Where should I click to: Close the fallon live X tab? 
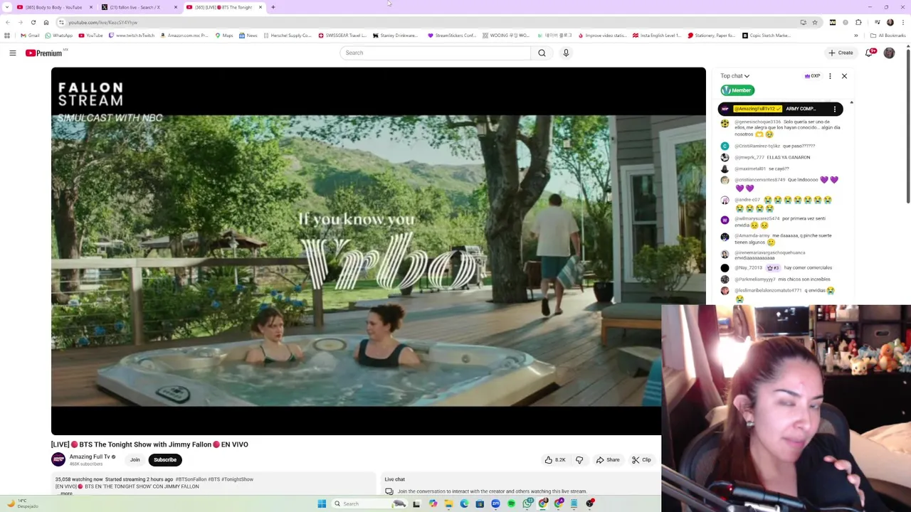click(x=176, y=7)
